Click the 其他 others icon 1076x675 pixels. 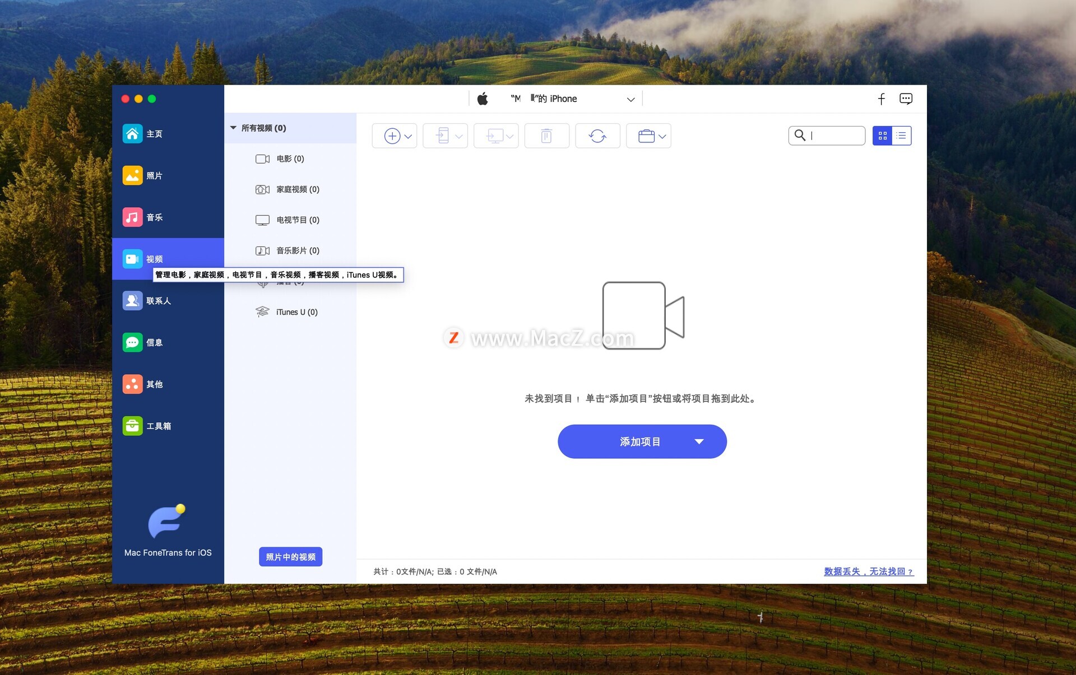(133, 384)
